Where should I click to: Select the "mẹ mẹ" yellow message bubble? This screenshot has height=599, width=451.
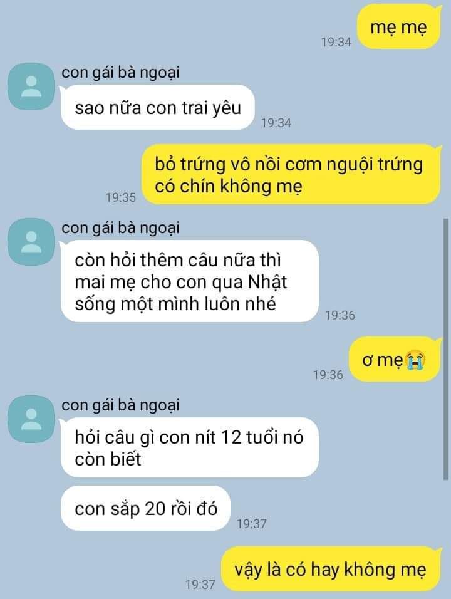coord(398,28)
